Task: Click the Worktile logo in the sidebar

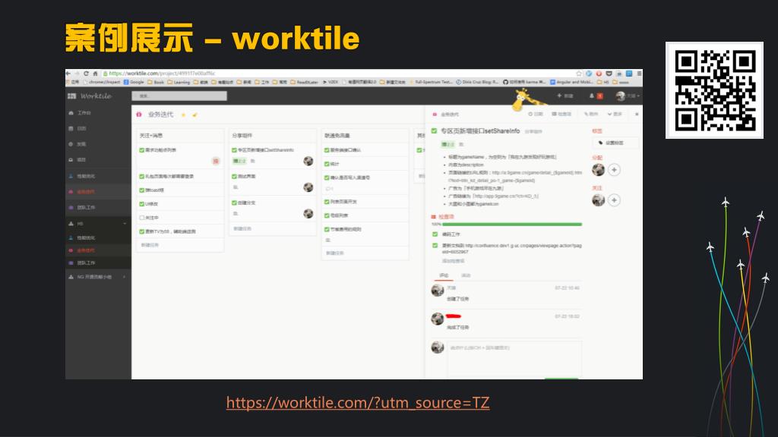Action: tap(90, 96)
